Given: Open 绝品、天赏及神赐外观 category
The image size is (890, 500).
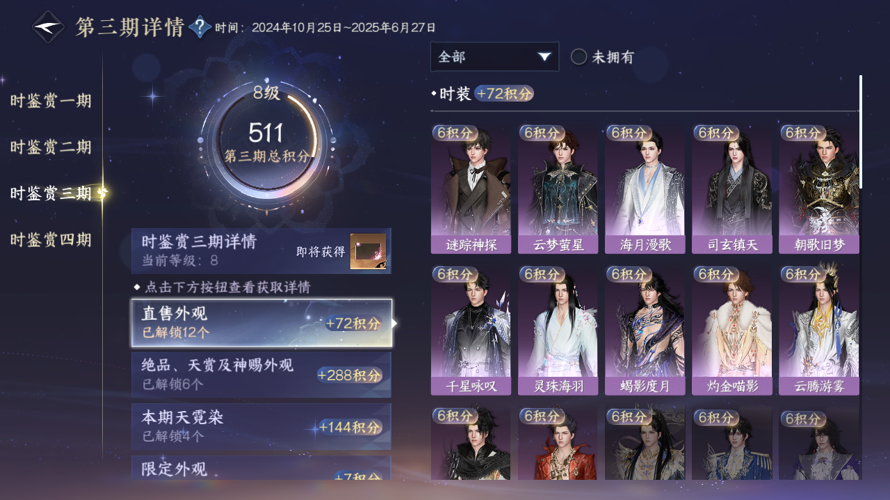Looking at the screenshot, I should pyautogui.click(x=261, y=374).
